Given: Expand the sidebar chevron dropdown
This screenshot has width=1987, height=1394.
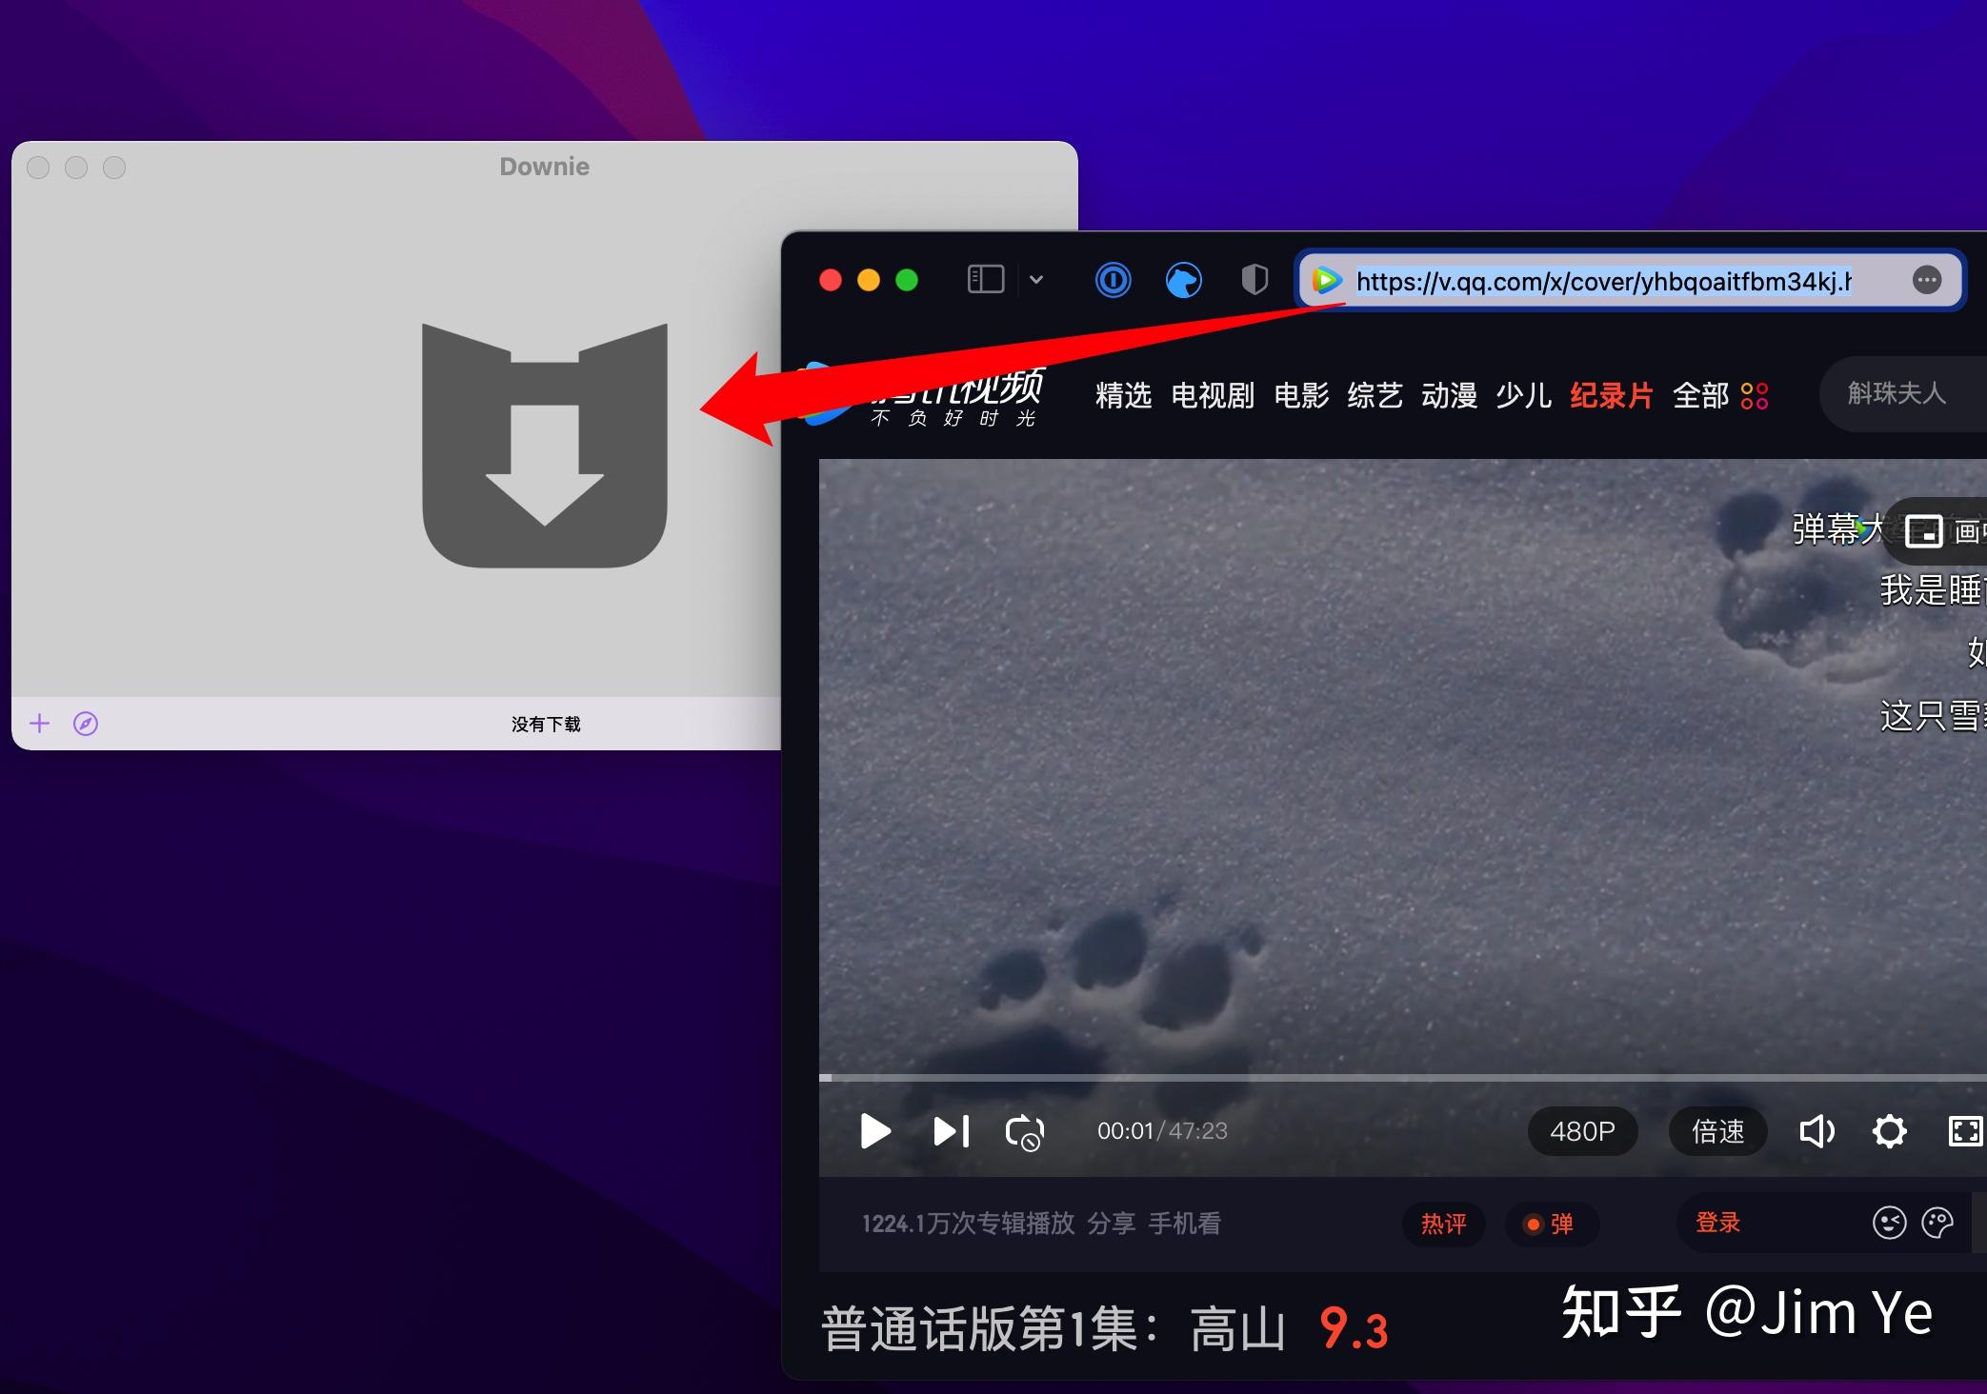Looking at the screenshot, I should [x=1036, y=279].
